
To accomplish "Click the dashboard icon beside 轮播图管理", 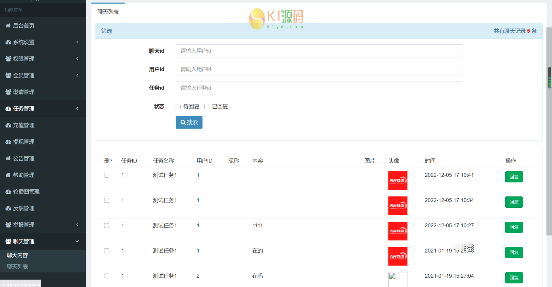I will coord(8,192).
